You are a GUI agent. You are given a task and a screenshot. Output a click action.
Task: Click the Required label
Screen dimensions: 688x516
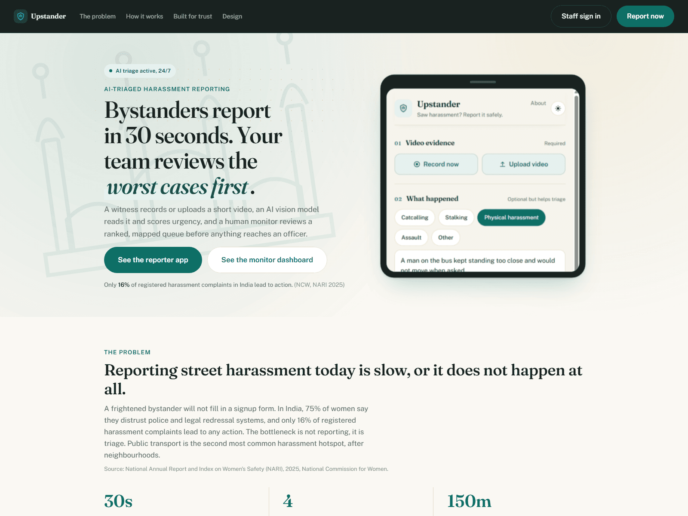(555, 144)
